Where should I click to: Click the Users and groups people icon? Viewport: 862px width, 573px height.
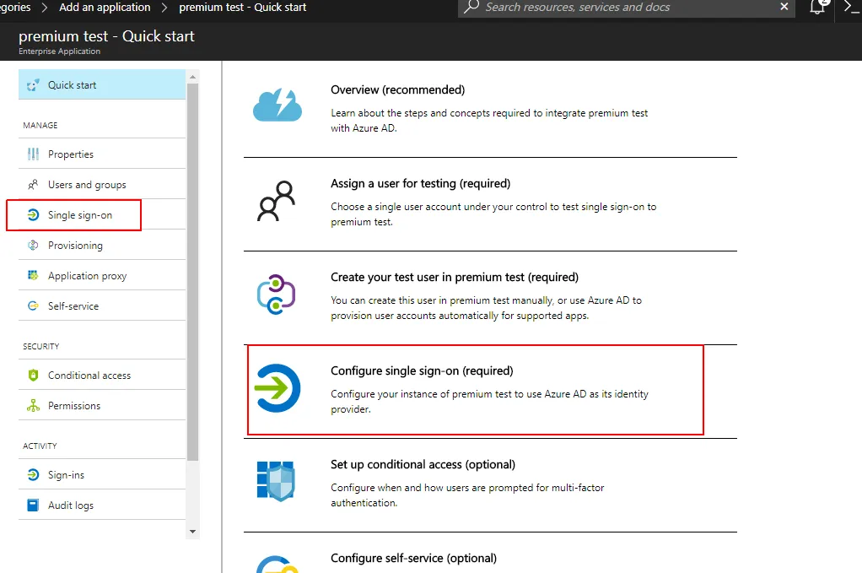pyautogui.click(x=33, y=185)
